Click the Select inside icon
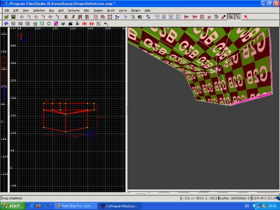This screenshot has height=210, width=280. (87, 17)
